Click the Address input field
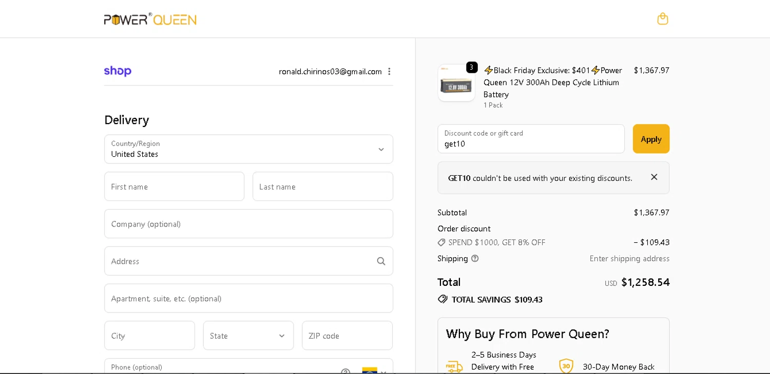Screen dimensions: 770x374 tap(248, 261)
